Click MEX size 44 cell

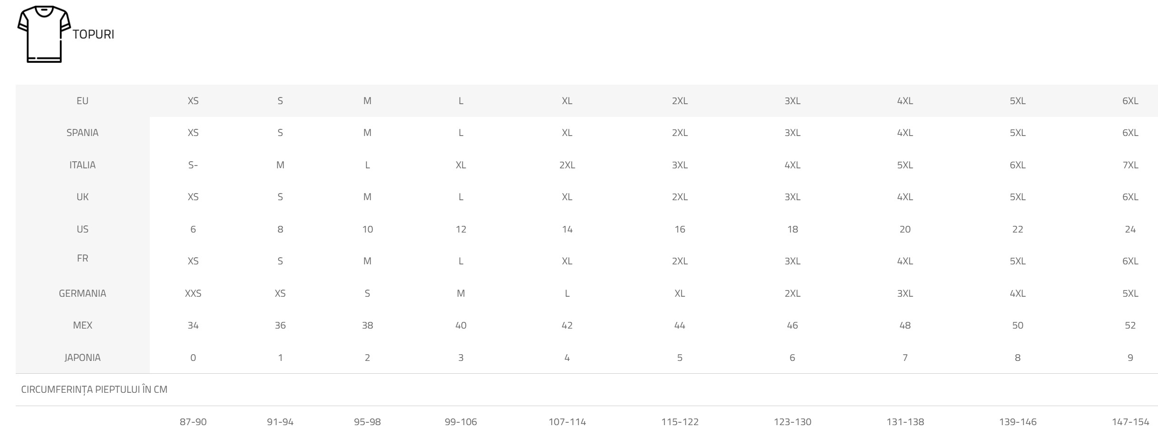(x=680, y=325)
